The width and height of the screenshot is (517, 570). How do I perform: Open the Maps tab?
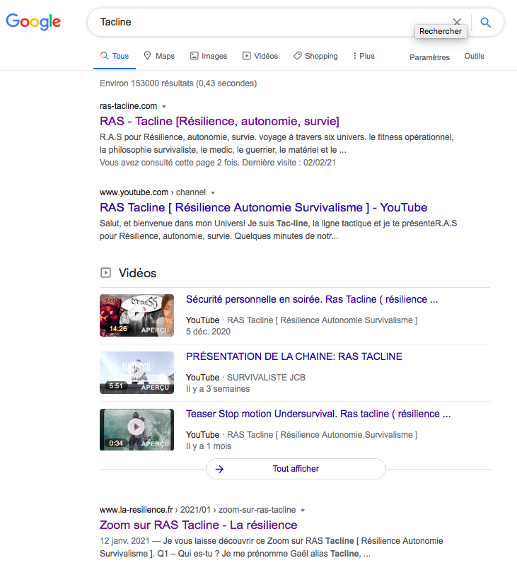[x=159, y=56]
